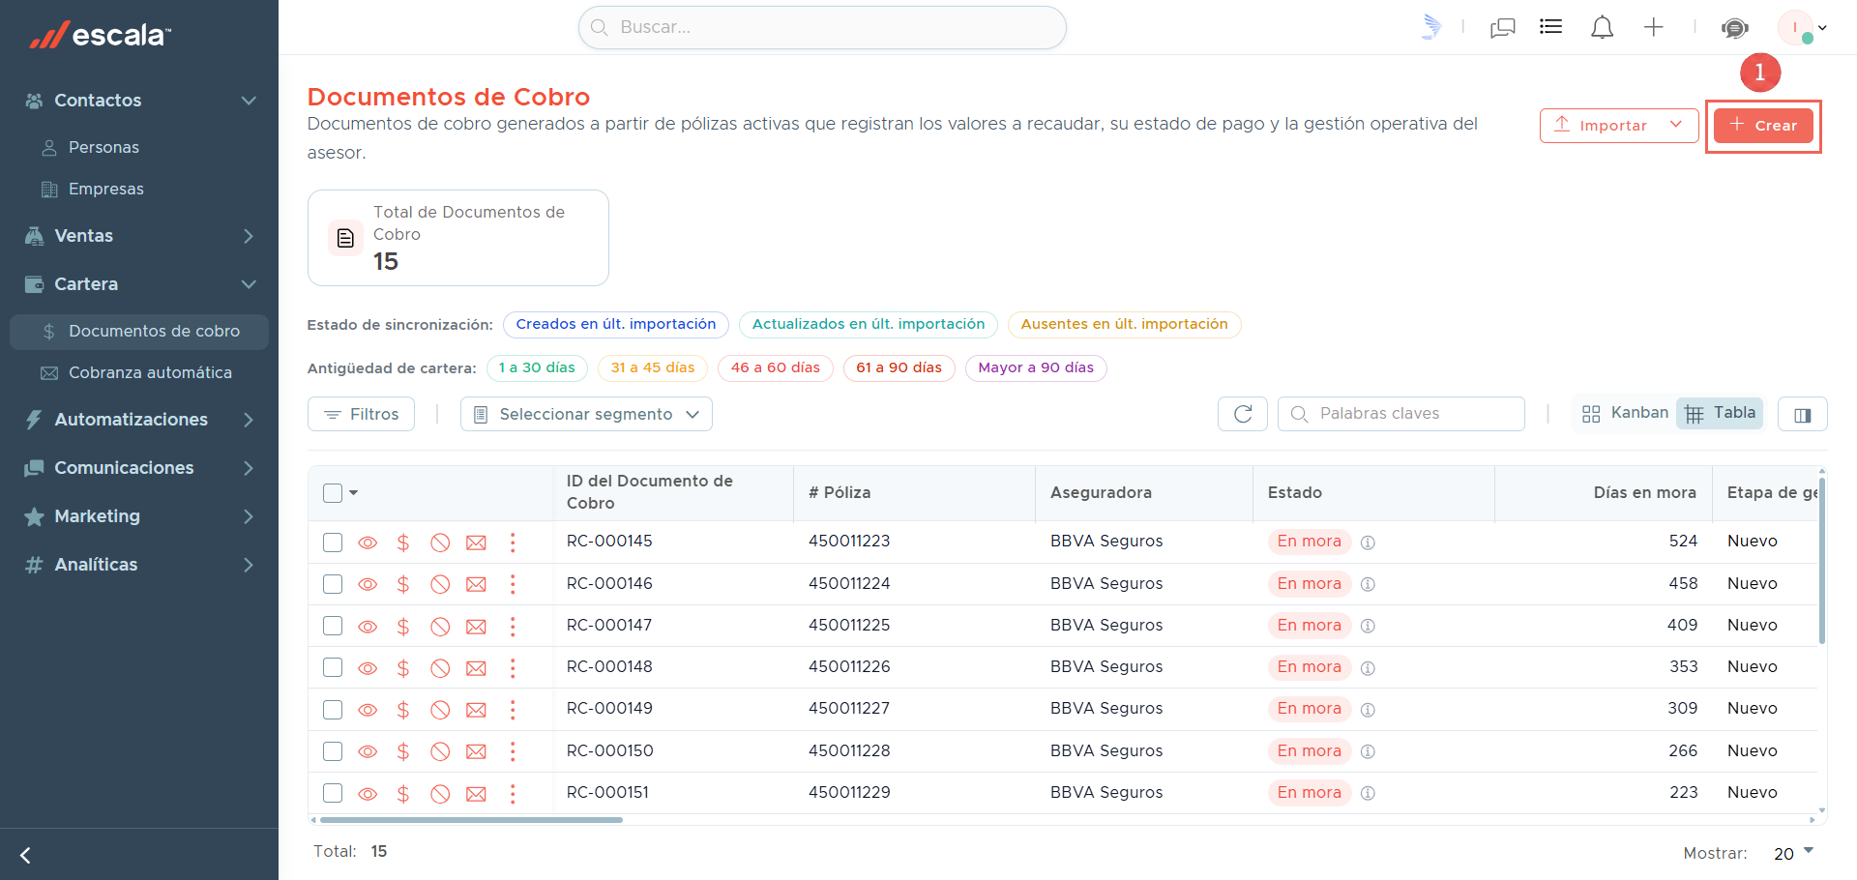Open the Mostrar 20 rows-per-page dropdown

(x=1793, y=853)
